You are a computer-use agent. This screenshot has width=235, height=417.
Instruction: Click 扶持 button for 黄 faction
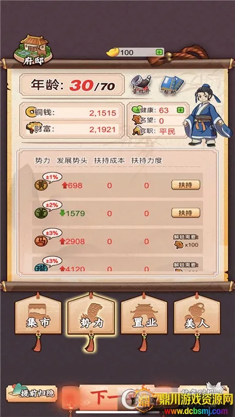click(x=186, y=185)
